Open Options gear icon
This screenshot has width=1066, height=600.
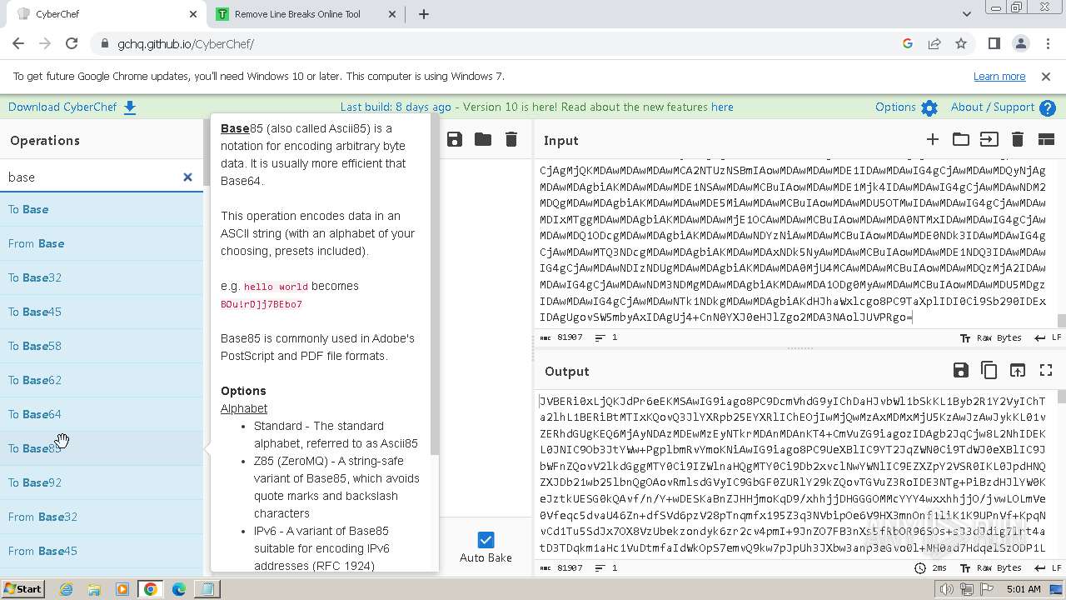pos(929,107)
